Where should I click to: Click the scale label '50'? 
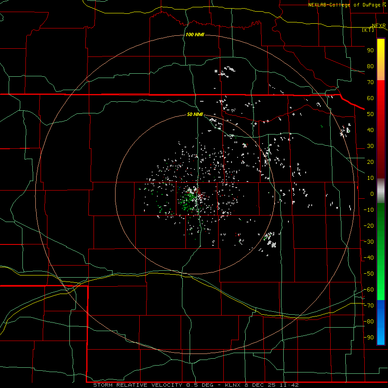370,114
